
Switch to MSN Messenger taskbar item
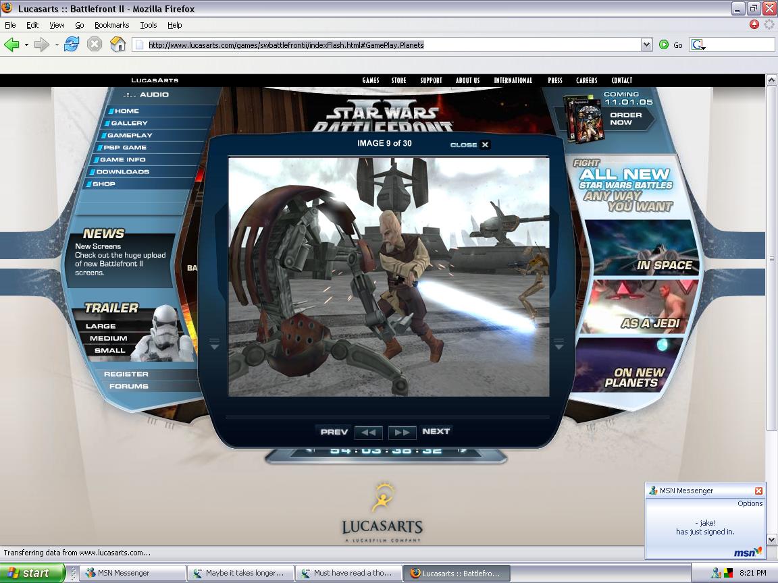coord(133,573)
